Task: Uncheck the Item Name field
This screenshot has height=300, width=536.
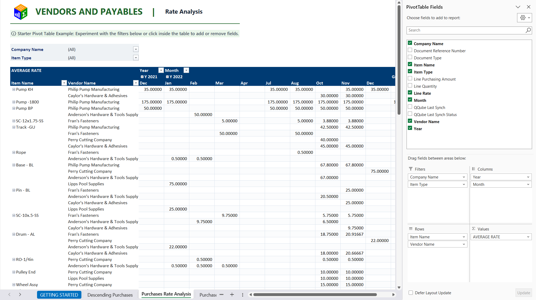Action: coord(410,64)
